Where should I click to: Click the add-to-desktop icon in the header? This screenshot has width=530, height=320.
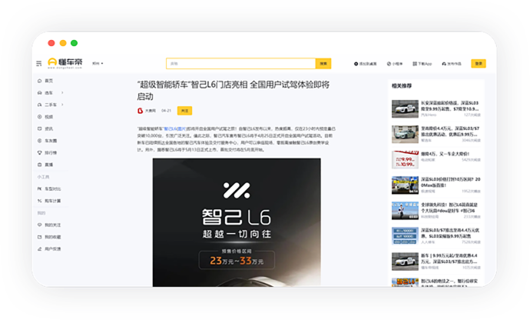click(356, 64)
